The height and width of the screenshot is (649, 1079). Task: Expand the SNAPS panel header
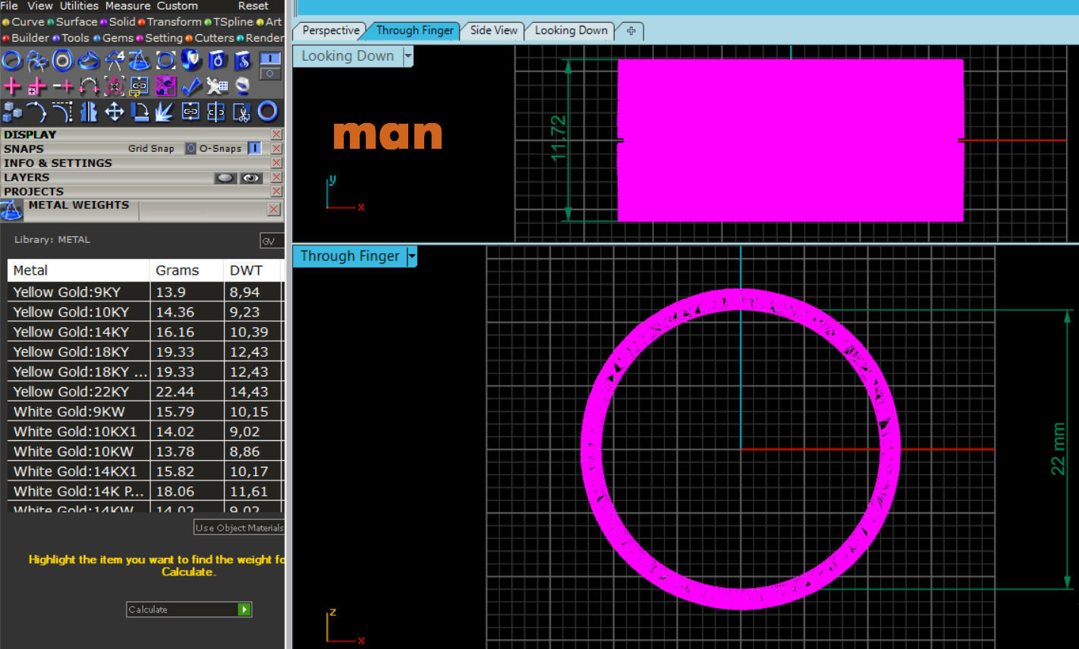[141, 149]
